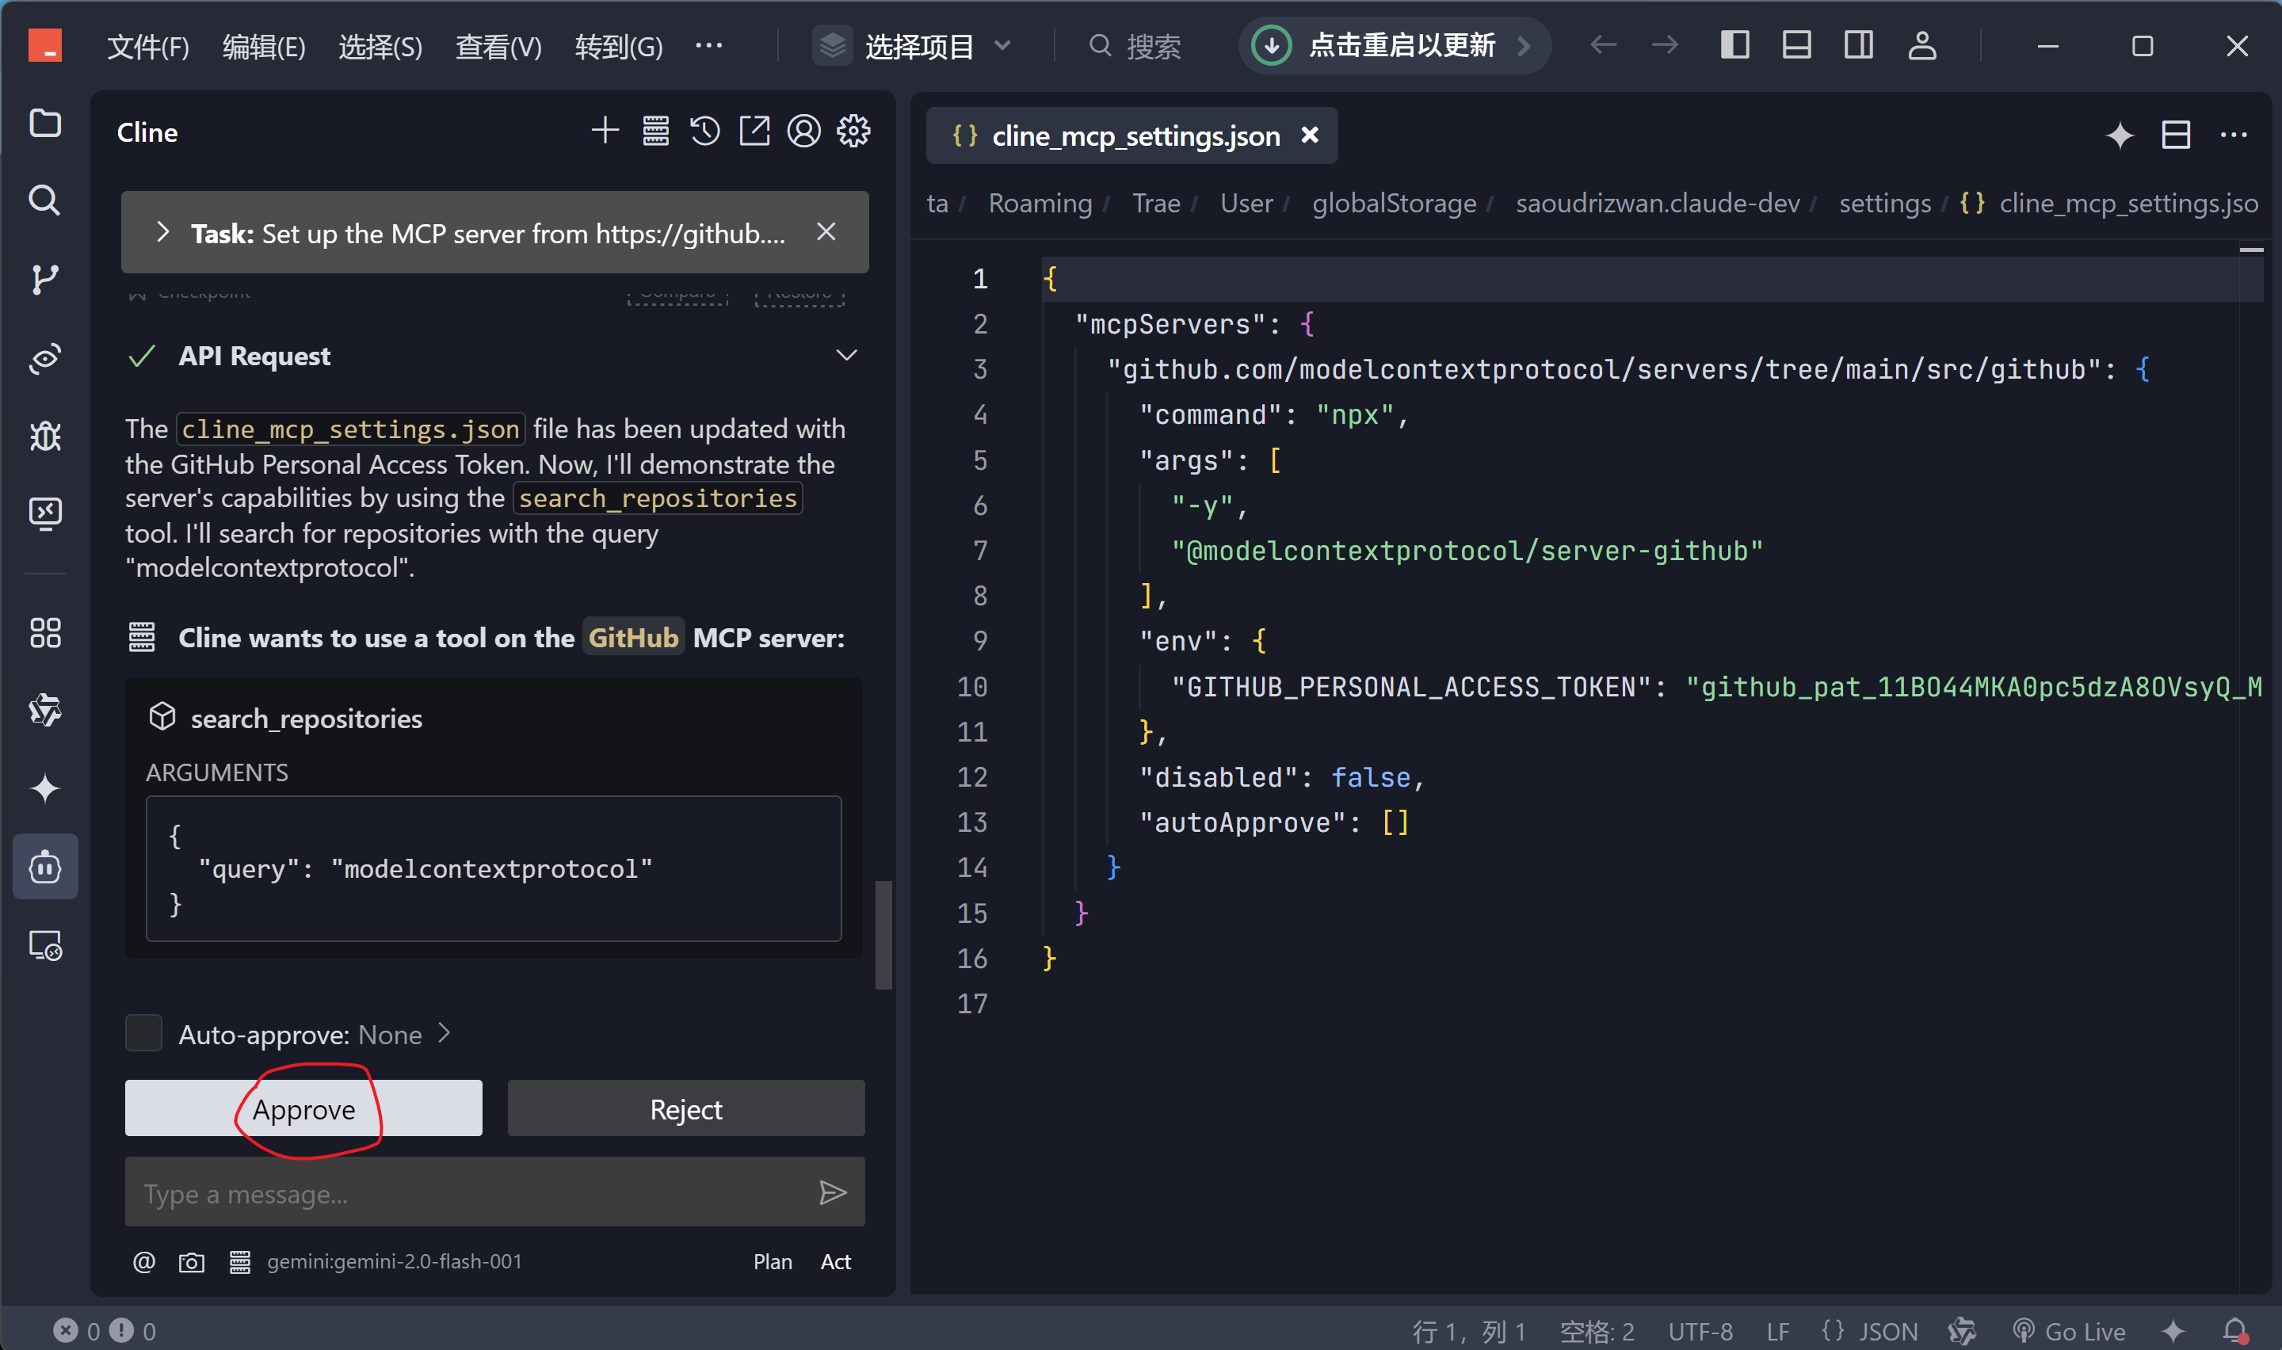Open the Cline account icon
This screenshot has width=2282, height=1350.
(803, 132)
